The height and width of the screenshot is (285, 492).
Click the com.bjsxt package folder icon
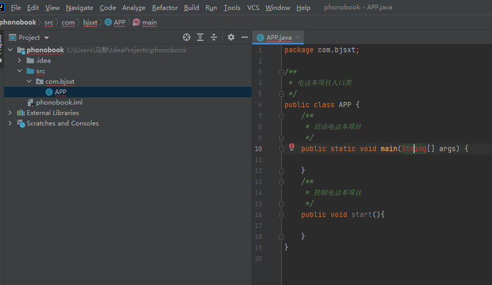40,82
